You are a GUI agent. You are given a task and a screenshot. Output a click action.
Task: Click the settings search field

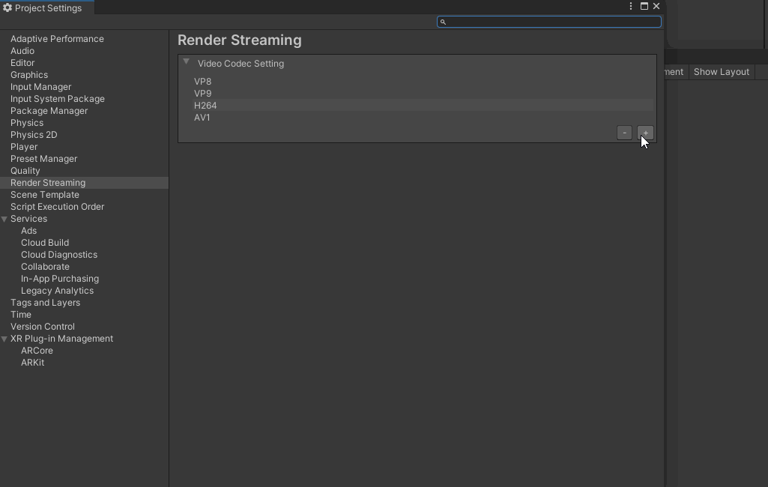[x=549, y=22]
